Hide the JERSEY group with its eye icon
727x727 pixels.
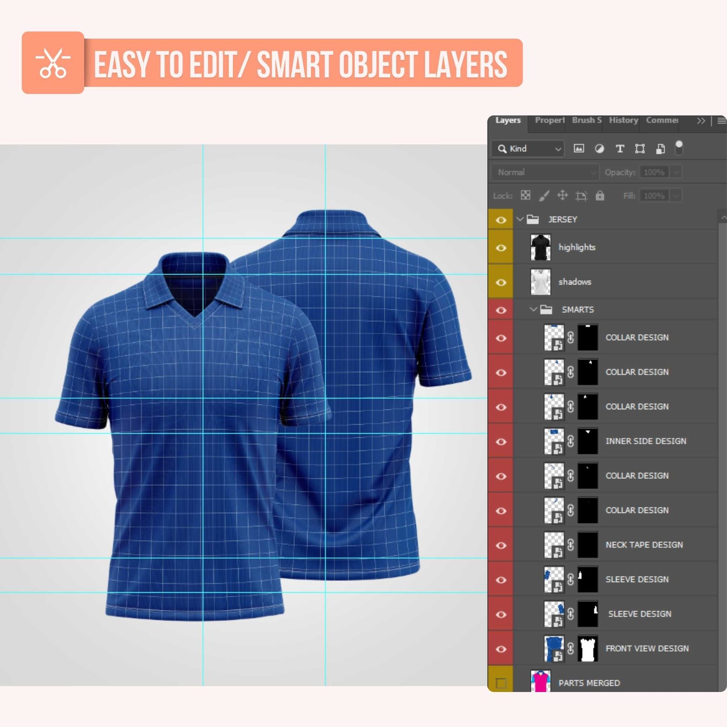click(x=501, y=220)
